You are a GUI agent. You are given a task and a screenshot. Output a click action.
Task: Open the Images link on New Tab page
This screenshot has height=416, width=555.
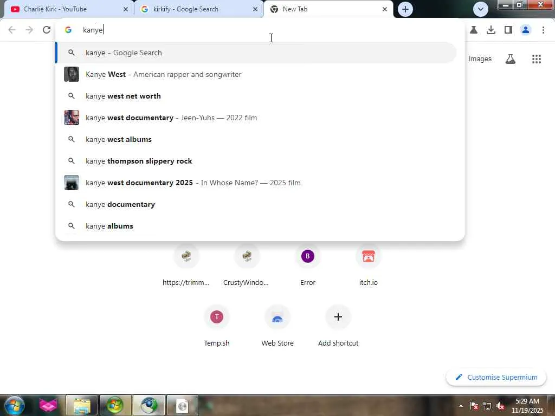[x=480, y=58]
